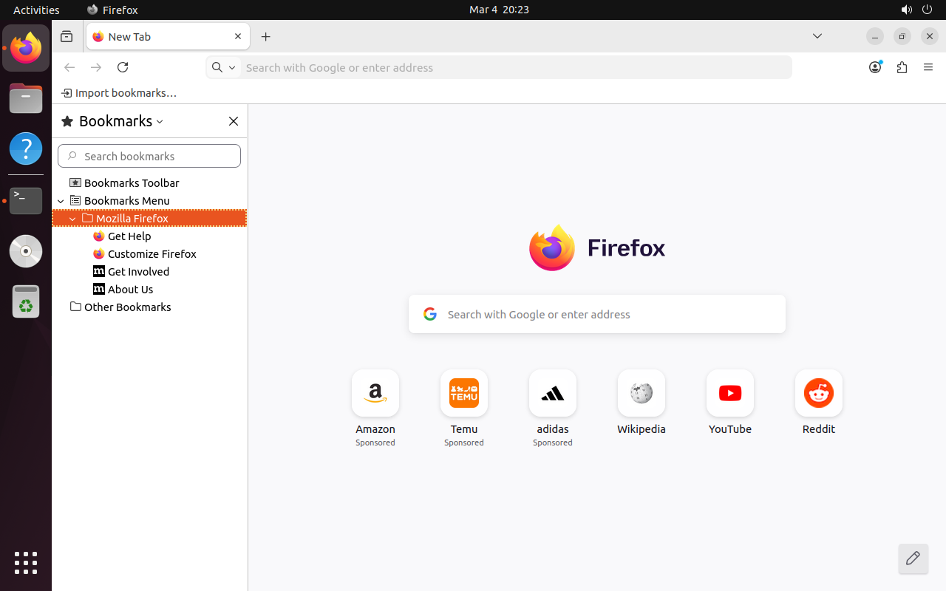Open the Firefox account profile icon
This screenshot has width=946, height=591.
click(875, 67)
